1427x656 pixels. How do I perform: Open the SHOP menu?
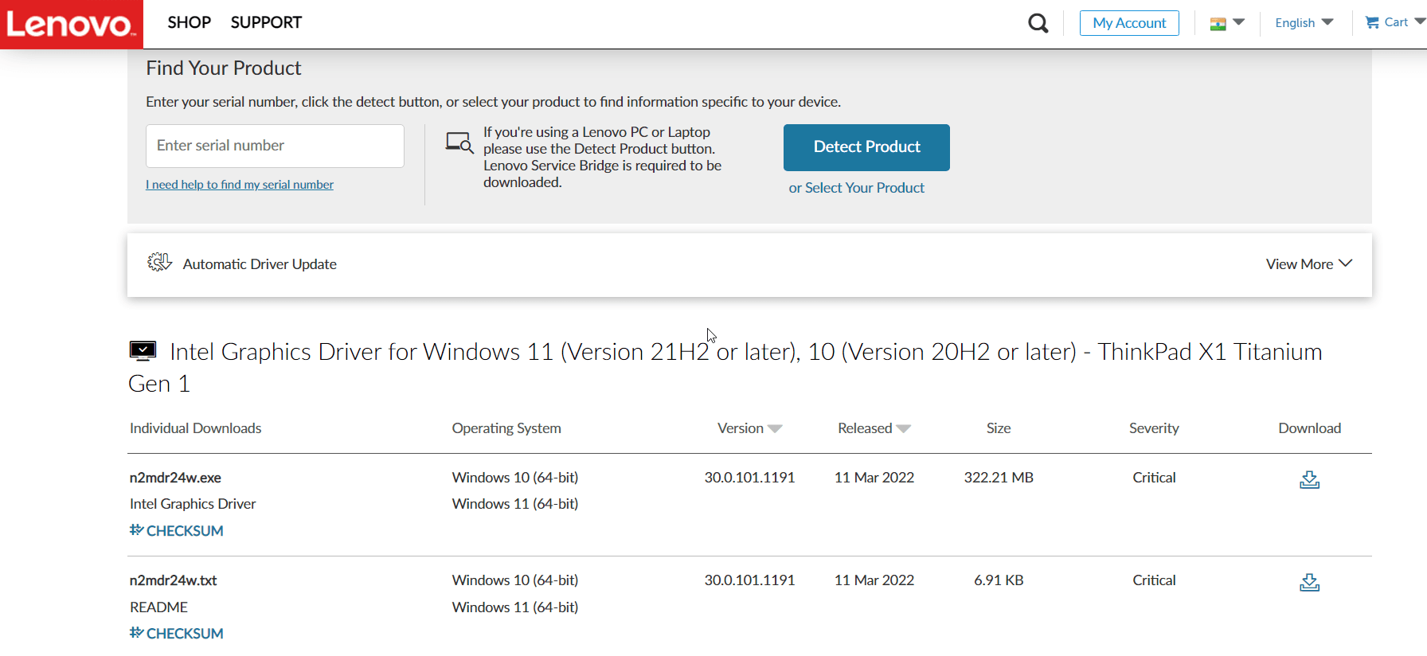[189, 22]
